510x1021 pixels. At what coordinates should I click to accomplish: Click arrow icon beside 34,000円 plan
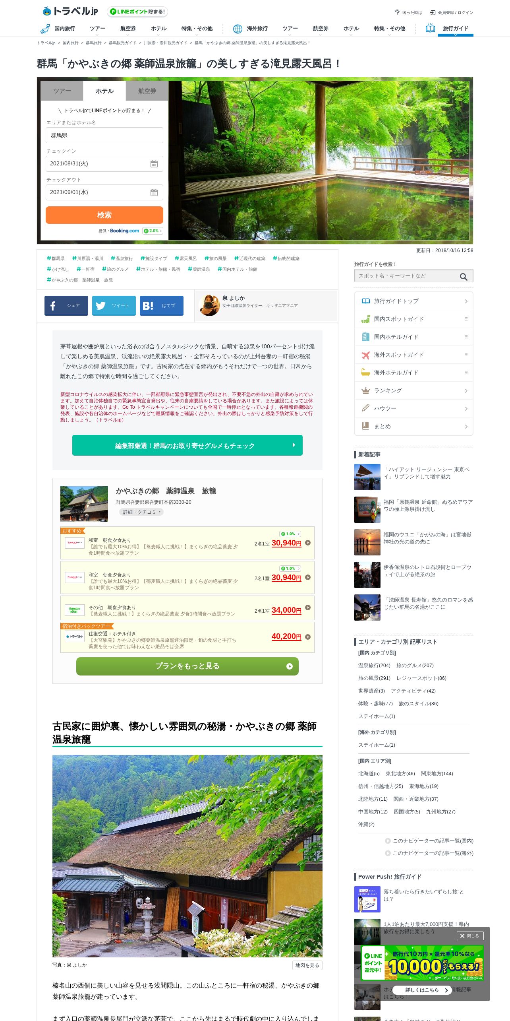pos(308,608)
